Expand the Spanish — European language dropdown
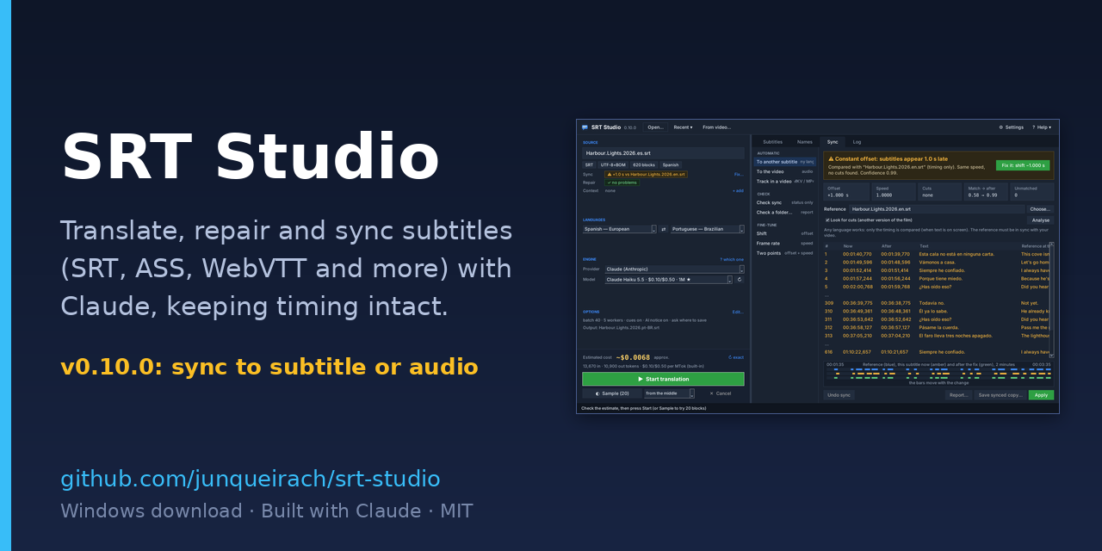1102x551 pixels. (619, 229)
